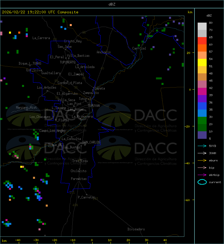Screen dimensions: 224x244
Task: Click the red 60-65 dBZ color swatch
Action: pyautogui.click(x=202, y=41)
